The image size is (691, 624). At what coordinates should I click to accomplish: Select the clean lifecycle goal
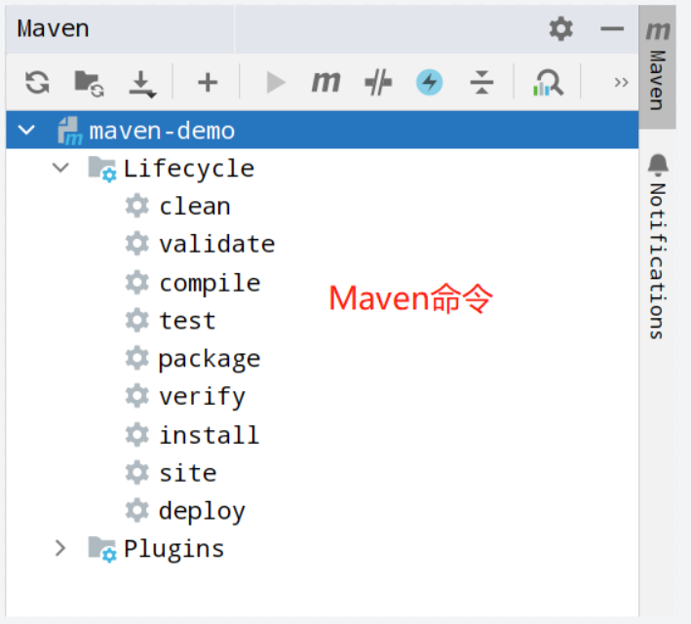(195, 207)
